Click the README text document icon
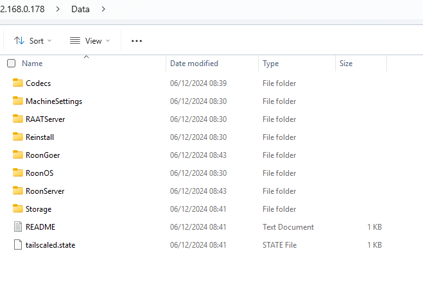This screenshot has height=283, width=423. pyautogui.click(x=18, y=227)
